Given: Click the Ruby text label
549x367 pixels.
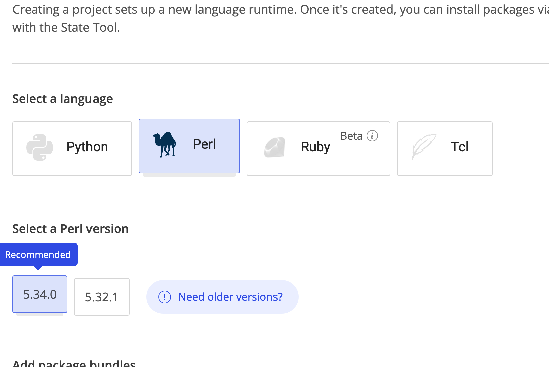Looking at the screenshot, I should 315,147.
